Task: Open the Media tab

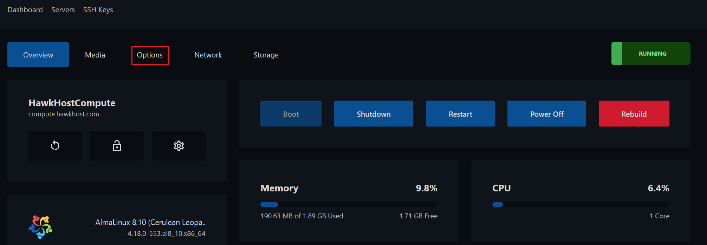Action: (95, 55)
